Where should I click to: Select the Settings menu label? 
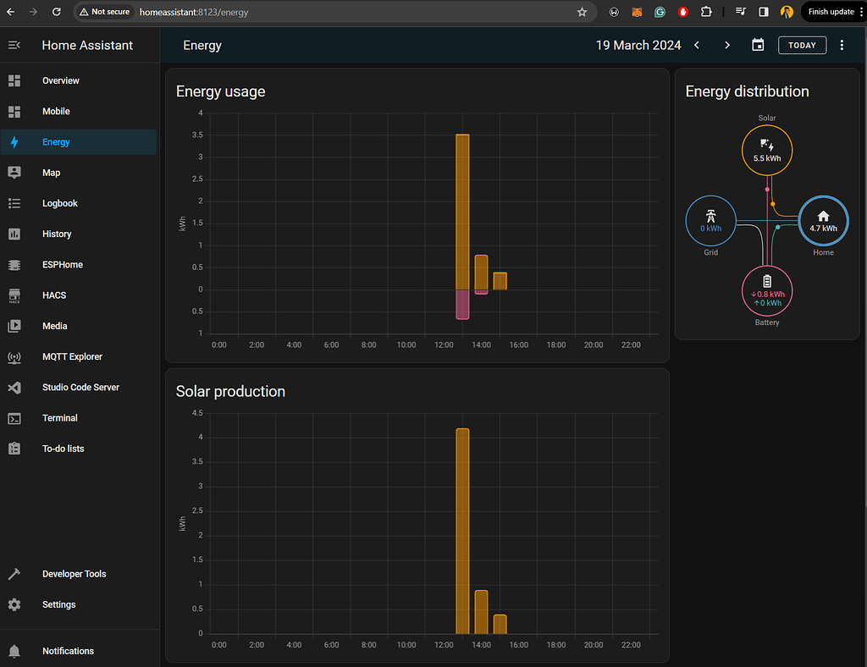pyautogui.click(x=58, y=604)
